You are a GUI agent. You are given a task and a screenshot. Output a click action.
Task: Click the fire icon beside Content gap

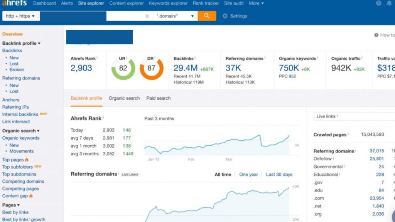[31, 196]
